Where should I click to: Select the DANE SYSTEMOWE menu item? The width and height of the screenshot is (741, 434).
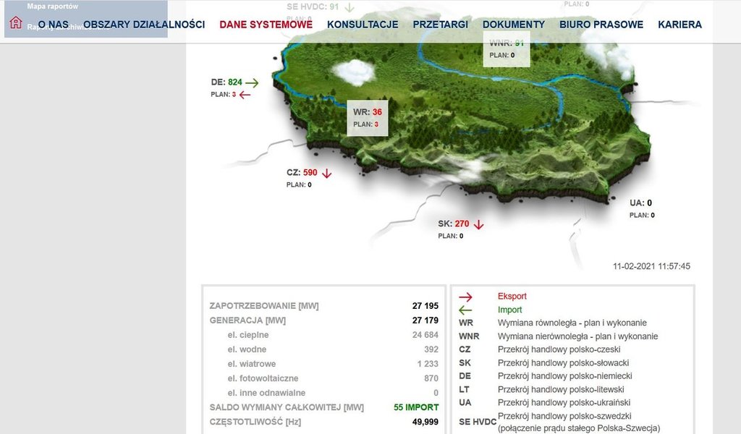266,25
